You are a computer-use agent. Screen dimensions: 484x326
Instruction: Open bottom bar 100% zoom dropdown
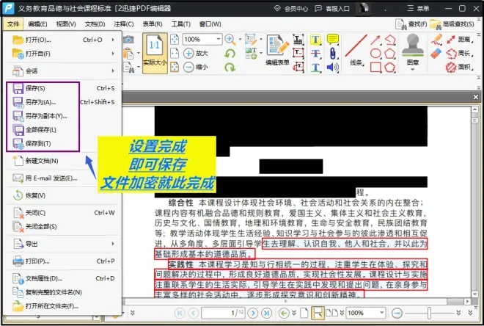(x=383, y=313)
